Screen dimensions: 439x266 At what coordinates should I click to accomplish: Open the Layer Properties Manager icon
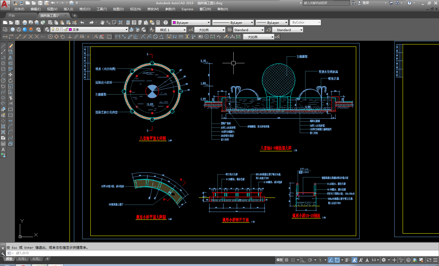point(47,30)
